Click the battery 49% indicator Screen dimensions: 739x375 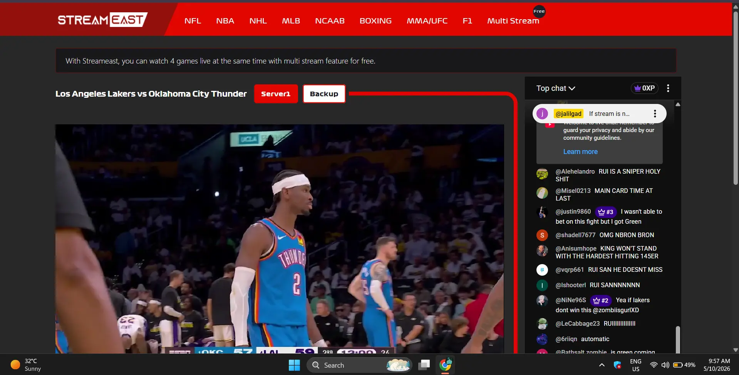[x=684, y=365]
